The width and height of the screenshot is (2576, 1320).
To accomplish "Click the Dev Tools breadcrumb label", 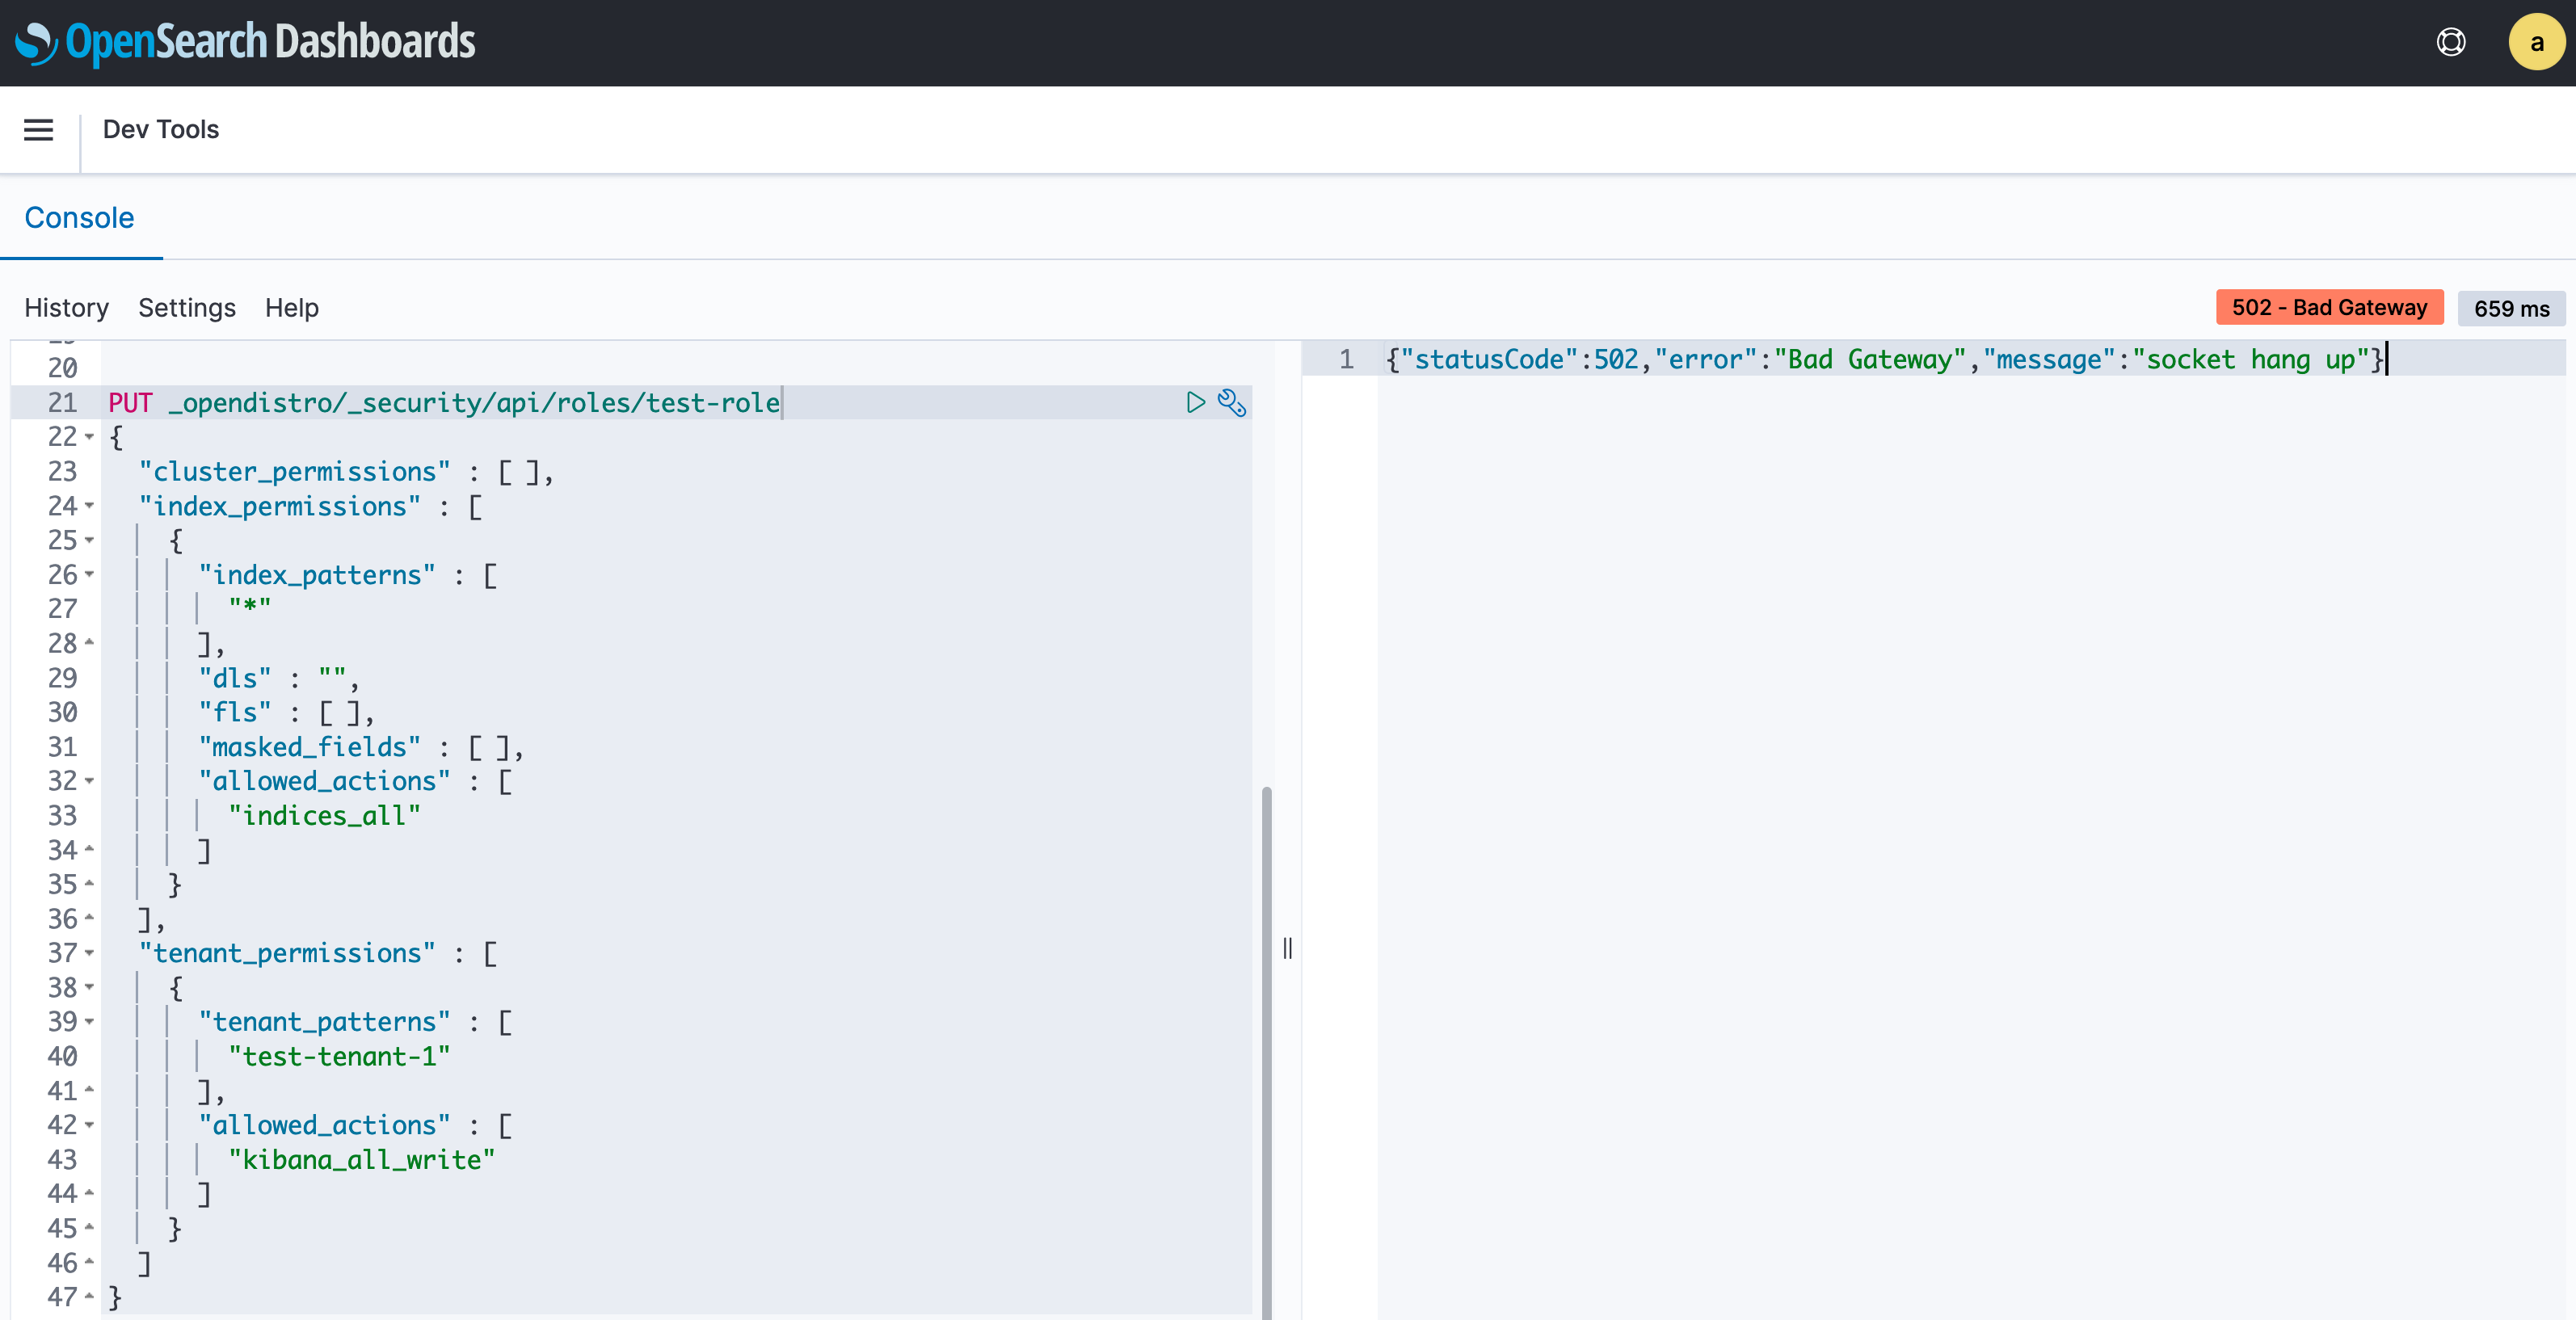I will [x=161, y=130].
